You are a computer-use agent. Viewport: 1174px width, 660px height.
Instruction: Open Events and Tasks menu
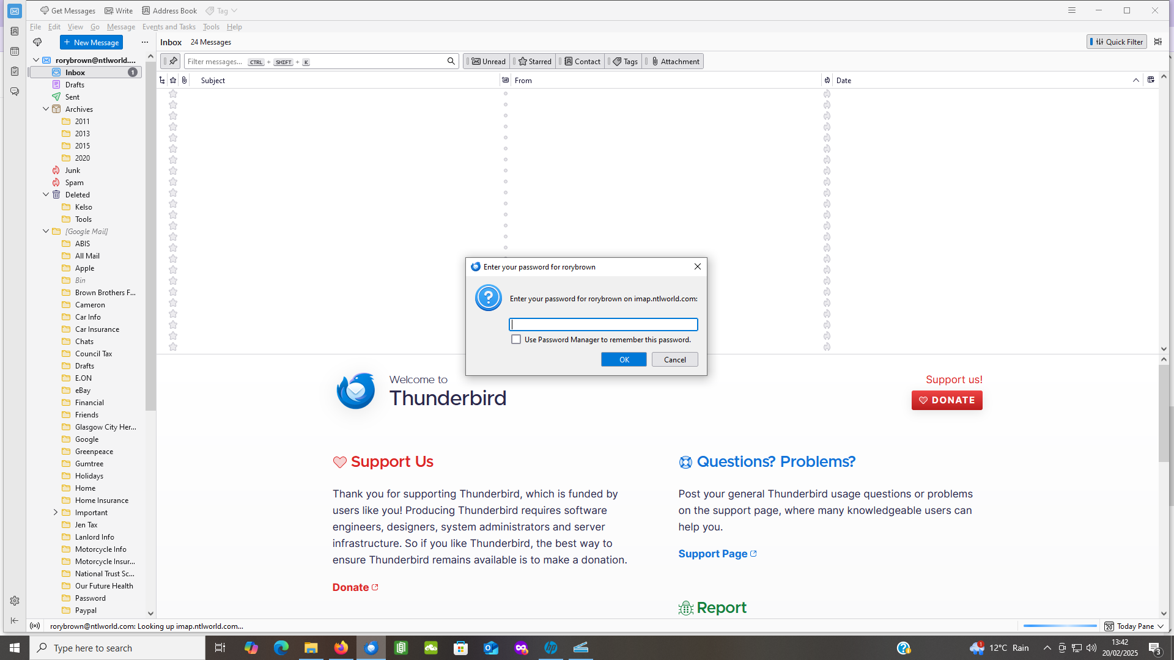[169, 27]
